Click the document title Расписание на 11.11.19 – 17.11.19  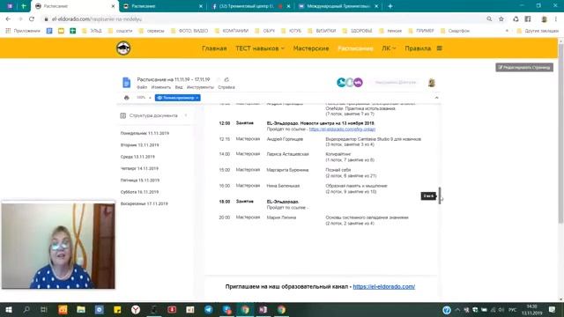174,79
